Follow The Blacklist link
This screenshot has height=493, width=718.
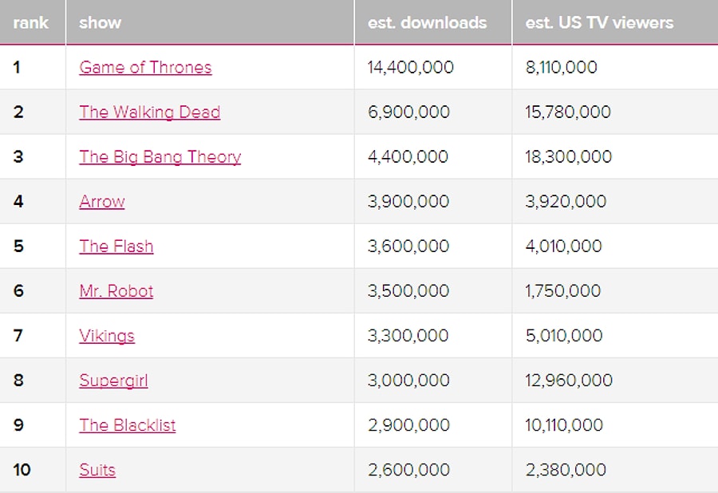click(x=128, y=425)
